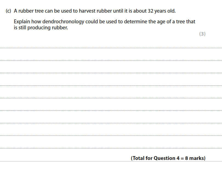This screenshot has height=172, width=222.
Task: Click the text "32 years old"
Action: (x=162, y=11)
